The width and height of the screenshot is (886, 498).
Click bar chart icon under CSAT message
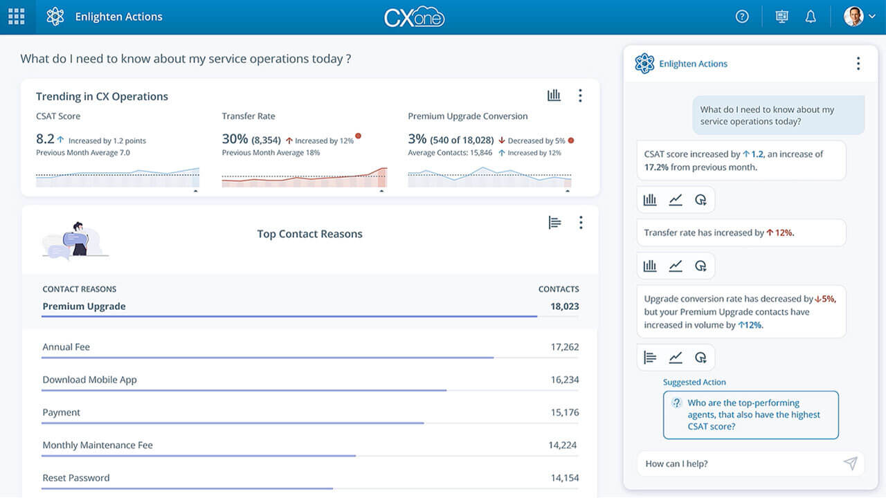point(649,200)
